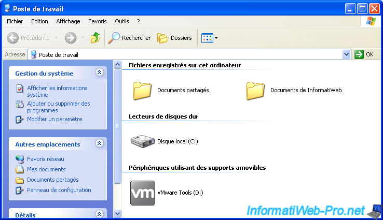Click Modifier un paramètre link
The width and height of the screenshot is (383, 220).
click(x=54, y=119)
